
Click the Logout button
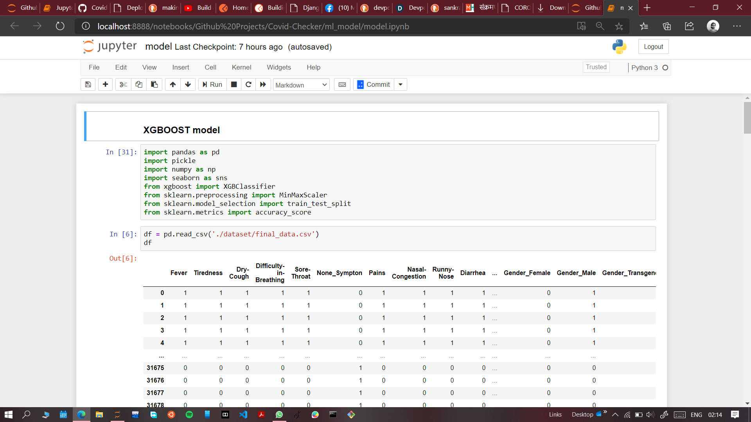[x=653, y=46]
